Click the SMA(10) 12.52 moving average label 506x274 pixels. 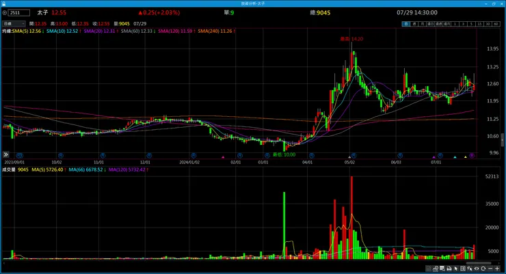63,31
